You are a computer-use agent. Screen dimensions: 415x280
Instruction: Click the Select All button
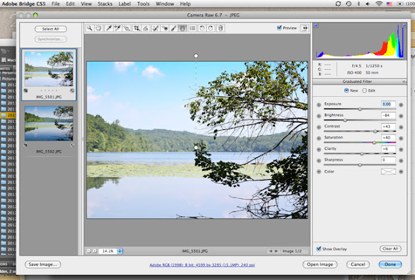tap(51, 28)
